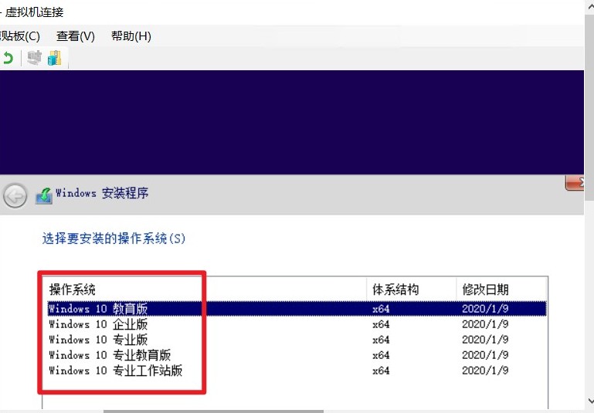Click the 操作系统 column header
594x413 pixels.
205,289
